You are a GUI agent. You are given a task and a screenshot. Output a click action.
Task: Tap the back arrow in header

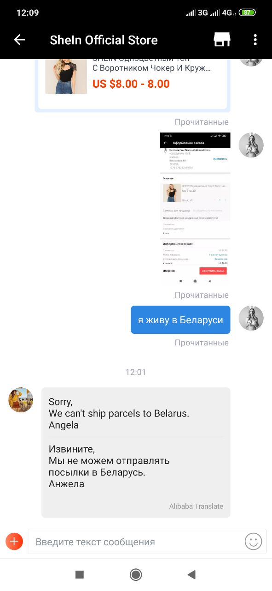(19, 40)
